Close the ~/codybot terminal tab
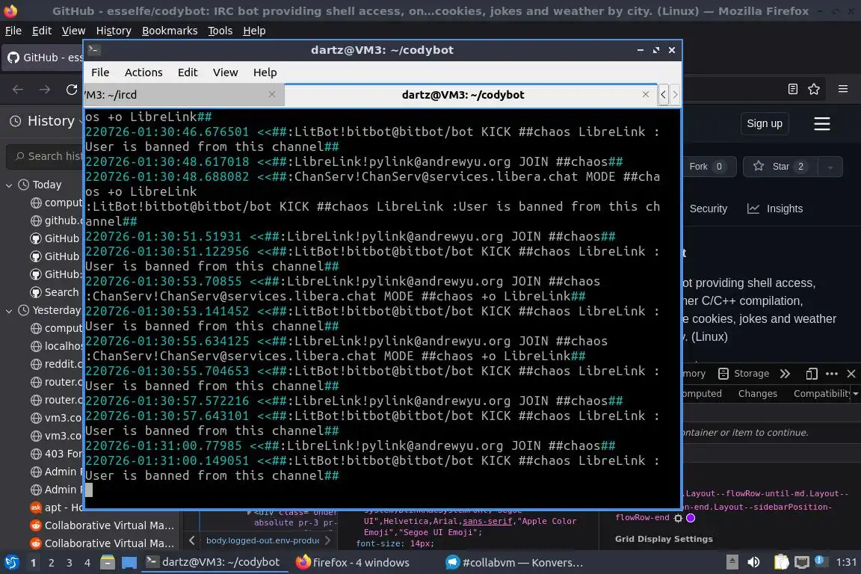The height and width of the screenshot is (574, 861). pyautogui.click(x=646, y=94)
